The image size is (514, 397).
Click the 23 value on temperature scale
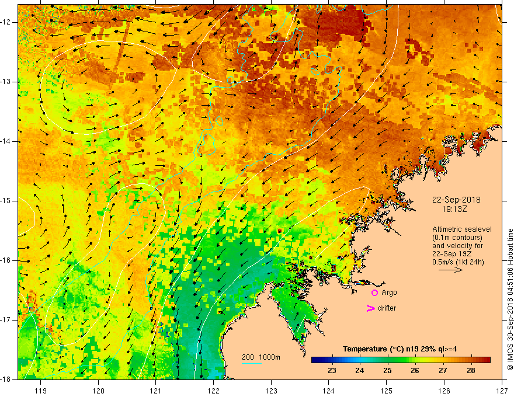coord(332,371)
